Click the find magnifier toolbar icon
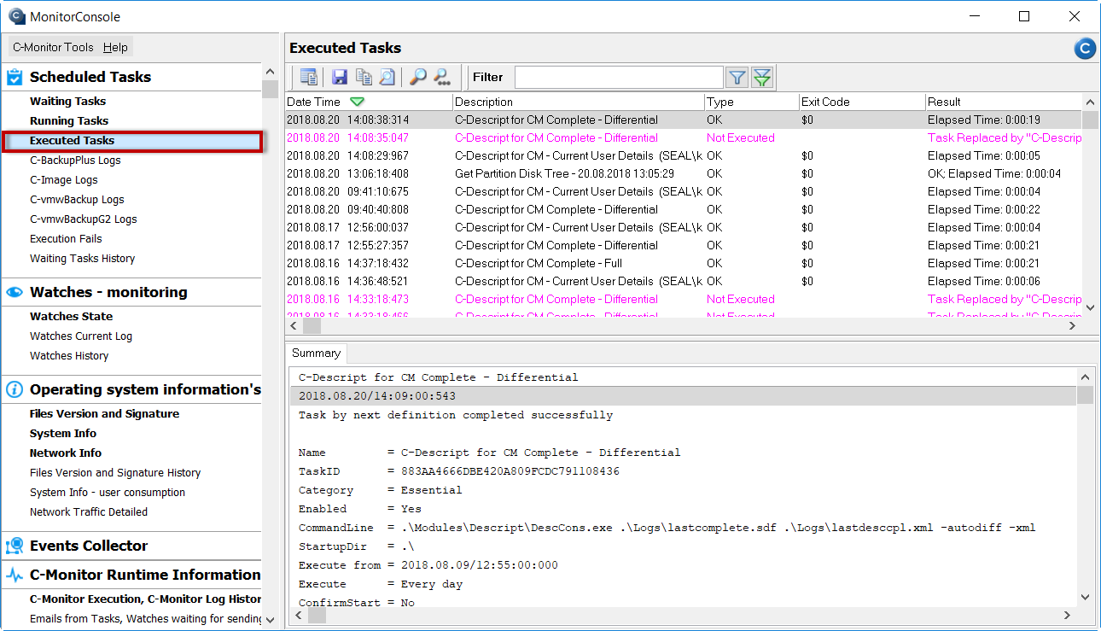1101x631 pixels. pyautogui.click(x=418, y=78)
